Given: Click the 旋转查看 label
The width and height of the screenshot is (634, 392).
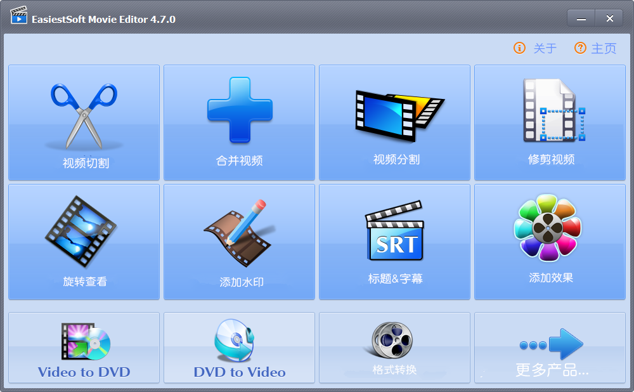Looking at the screenshot, I should coord(85,281).
